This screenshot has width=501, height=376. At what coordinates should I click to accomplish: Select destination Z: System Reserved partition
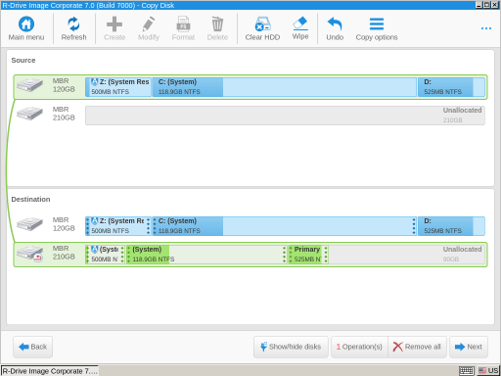point(118,226)
